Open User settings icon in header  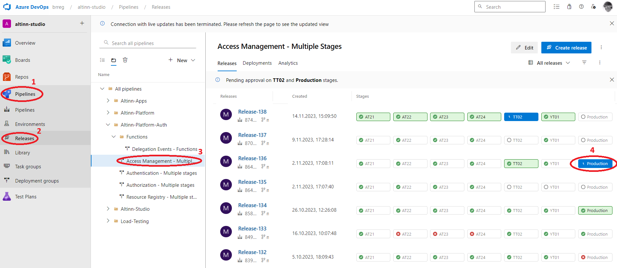click(x=593, y=7)
